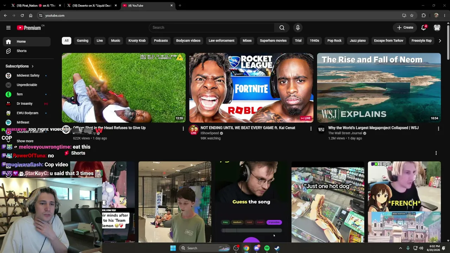Open a new browser tab
The image size is (450, 253).
click(x=180, y=6)
